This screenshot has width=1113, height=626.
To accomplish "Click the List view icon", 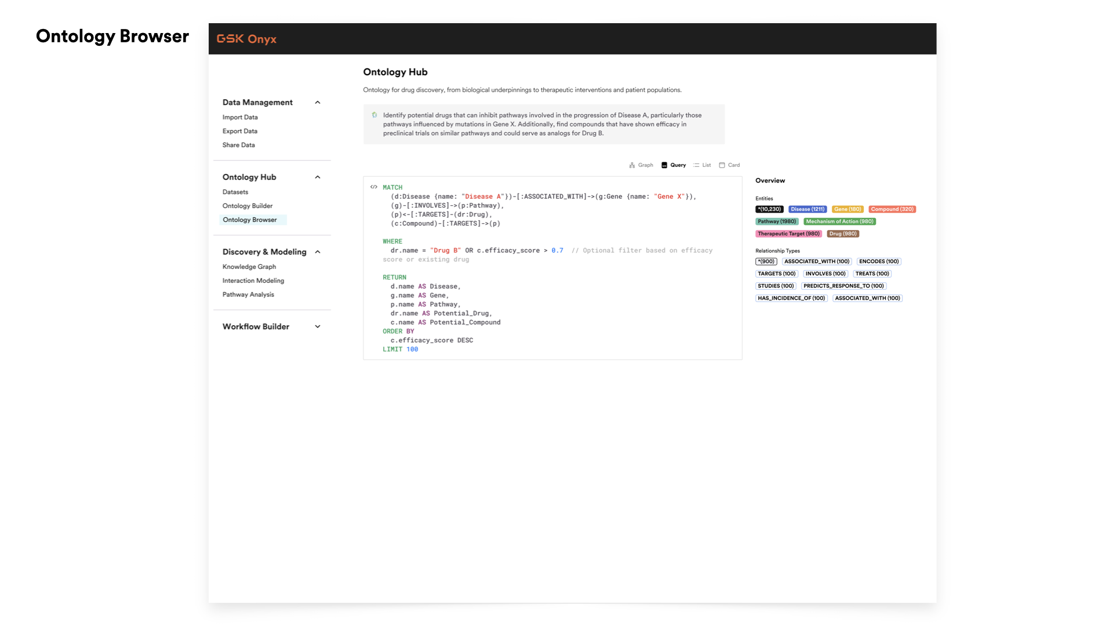I will pyautogui.click(x=696, y=165).
